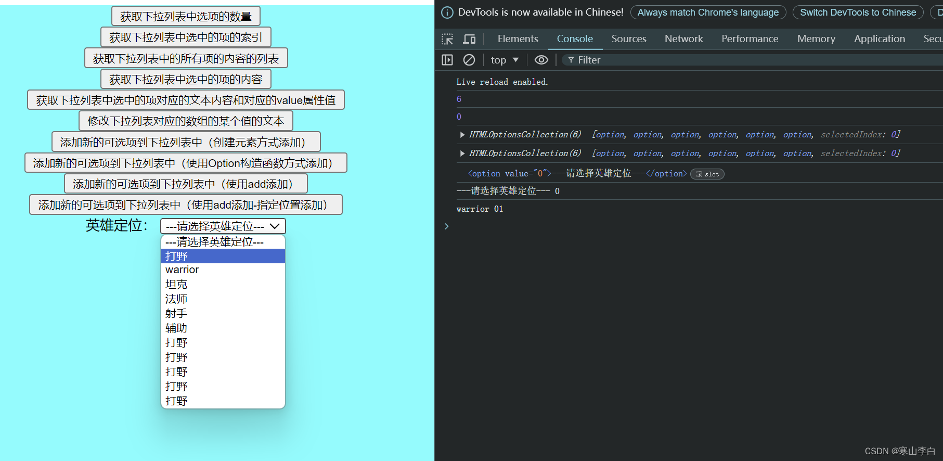Click the '---请选择英雄定位--- 0' console log line
The width and height of the screenshot is (943, 461).
(508, 191)
